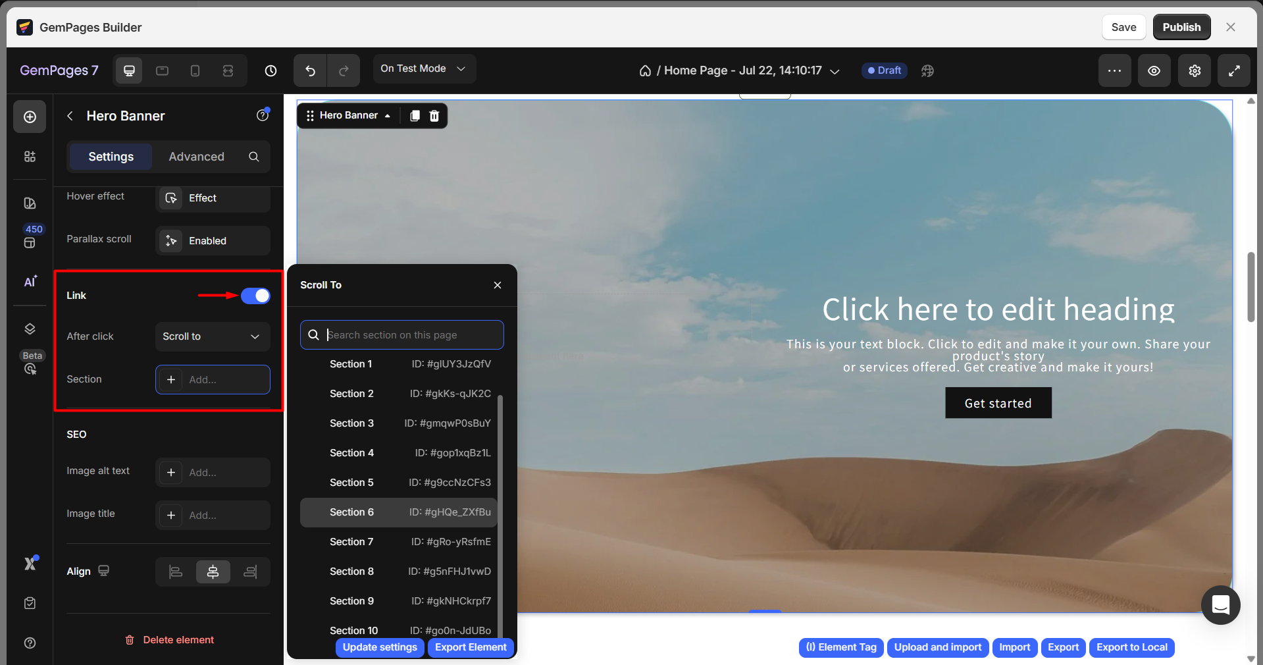Screen dimensions: 1263x665
Task: Expand the Home Page selector dropdown
Action: pyautogui.click(x=834, y=71)
